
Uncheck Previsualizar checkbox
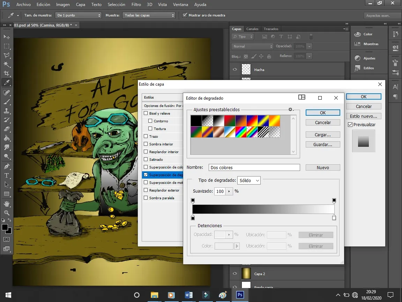pyautogui.click(x=350, y=124)
